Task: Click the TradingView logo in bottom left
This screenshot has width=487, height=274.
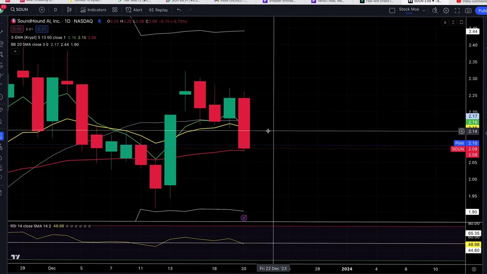Action: coord(15,257)
